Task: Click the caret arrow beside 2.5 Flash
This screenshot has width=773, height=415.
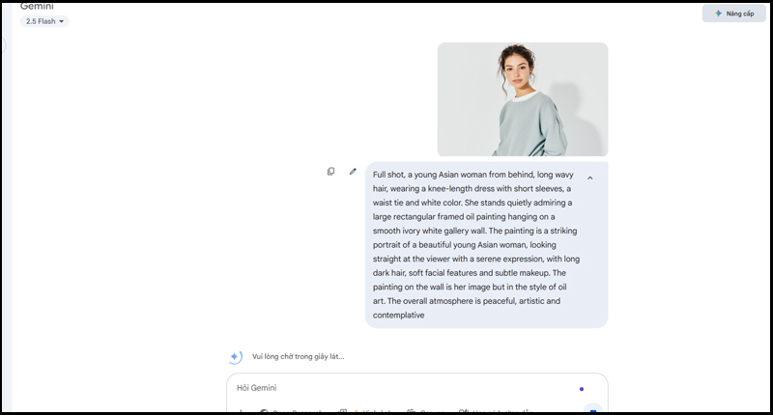Action: [x=62, y=21]
